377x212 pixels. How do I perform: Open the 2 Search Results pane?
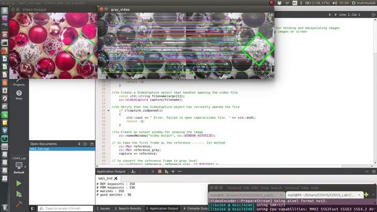click(128, 208)
